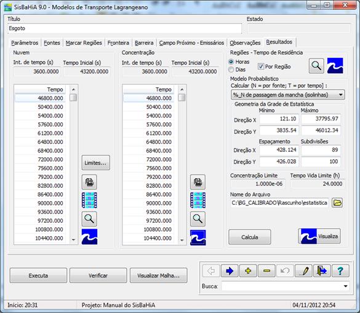Select 72000.000 in the Nuvem Tempo list
This screenshot has width=360, height=313.
(x=40, y=159)
